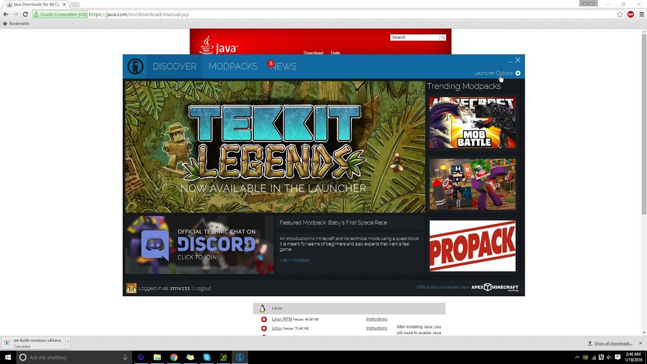Viewport: 647px width, 364px height.
Task: Click Show all downloads link
Action: coord(613,343)
